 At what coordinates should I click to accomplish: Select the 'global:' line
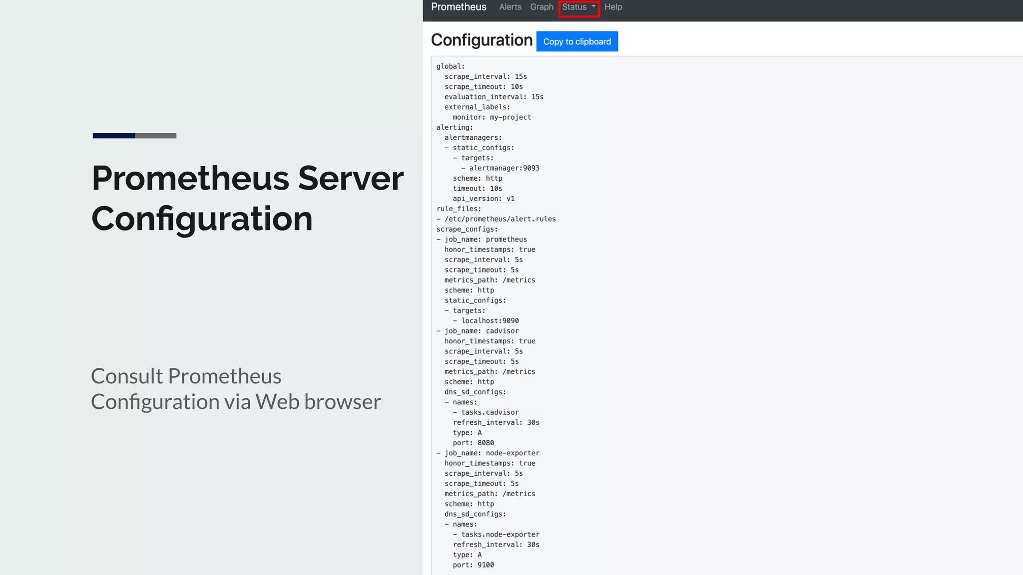coord(451,66)
